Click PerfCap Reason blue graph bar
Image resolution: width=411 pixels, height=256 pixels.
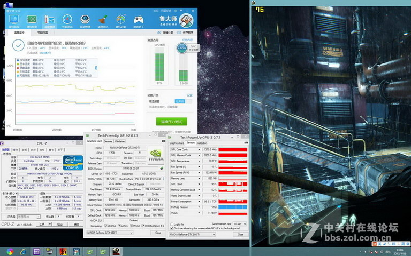click(233, 207)
